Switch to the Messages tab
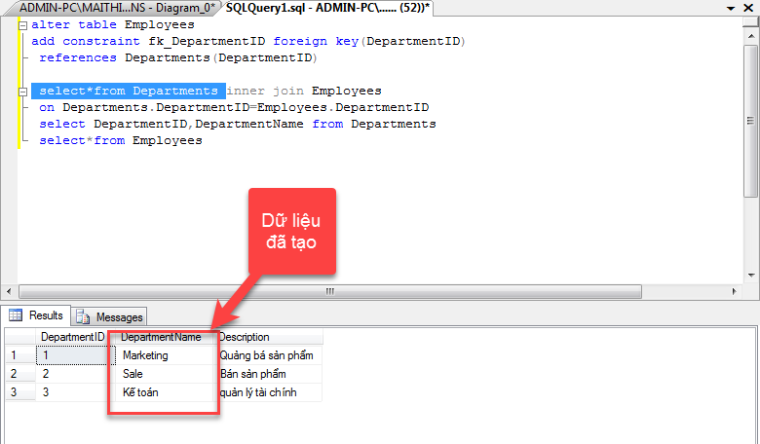 [x=110, y=316]
